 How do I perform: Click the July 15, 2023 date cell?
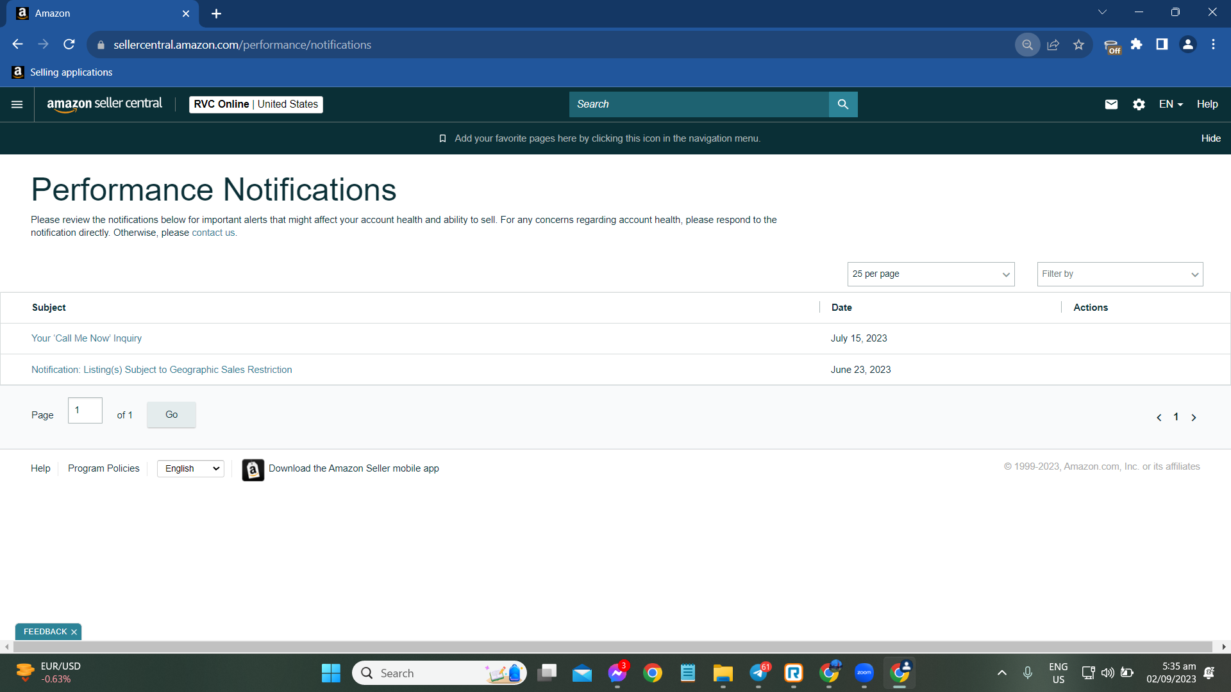pos(858,338)
